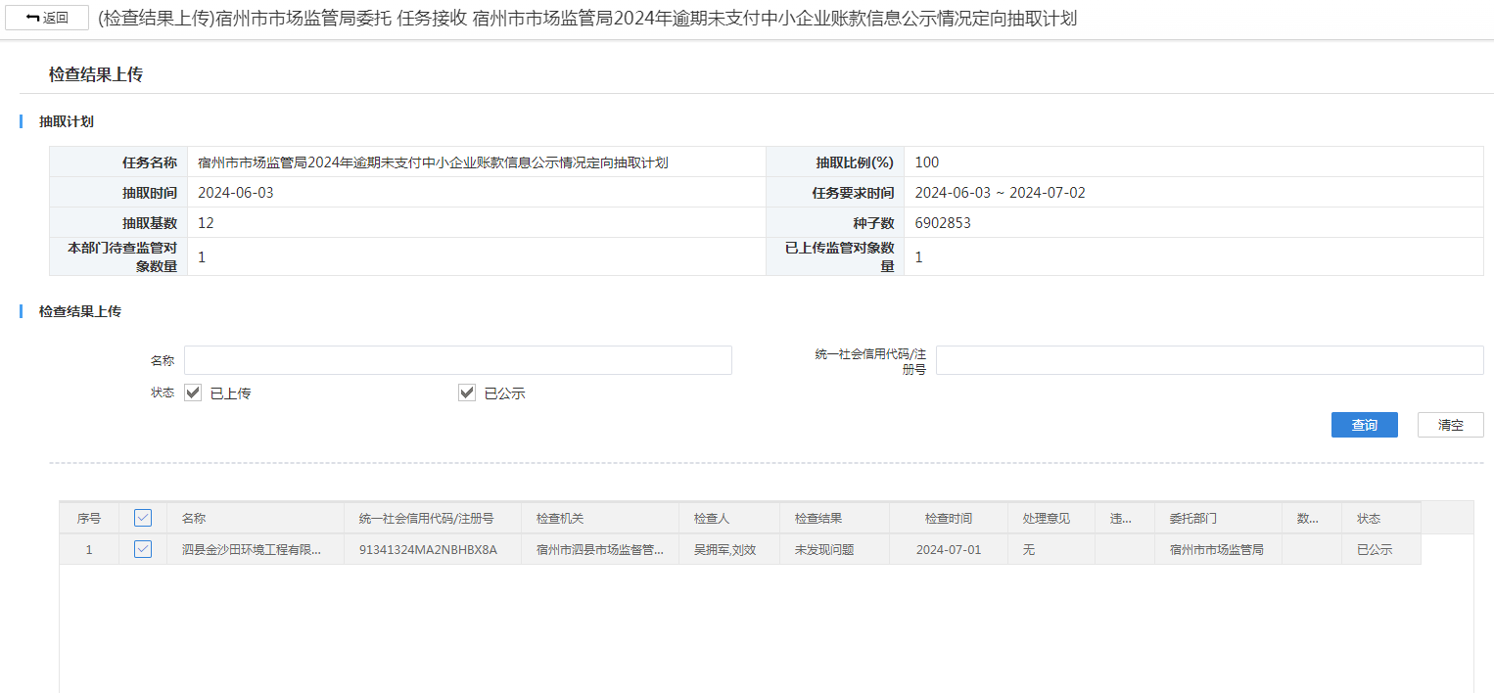
Task: Click the 抽取基数 value 12
Action: (206, 223)
